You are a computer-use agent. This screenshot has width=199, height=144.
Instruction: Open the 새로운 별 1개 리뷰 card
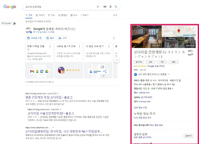tap(69, 61)
